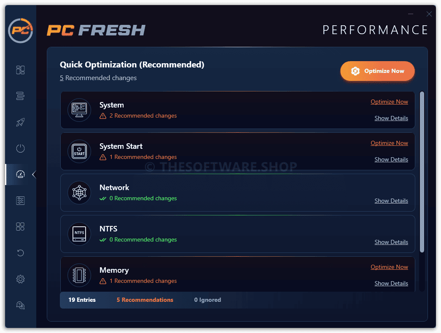Select the 5 Recommendations filter tab
The width and height of the screenshot is (441, 333).
point(145,300)
